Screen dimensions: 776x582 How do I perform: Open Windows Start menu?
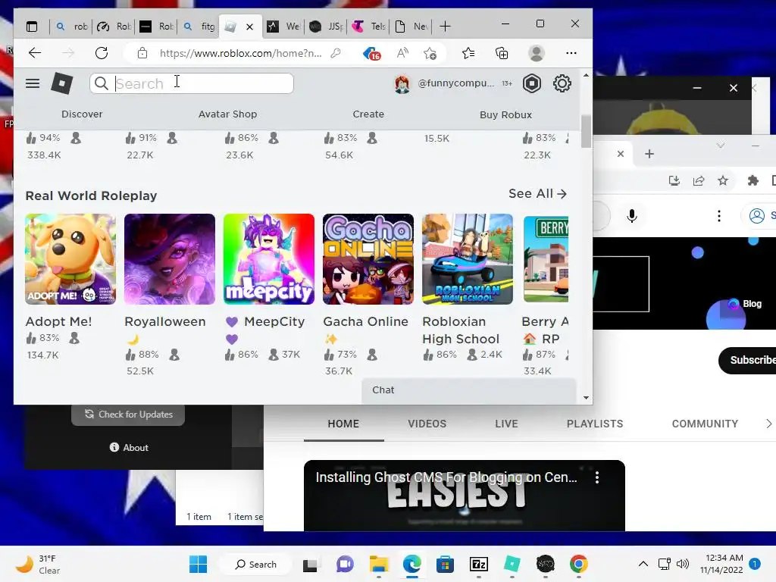coord(198,564)
